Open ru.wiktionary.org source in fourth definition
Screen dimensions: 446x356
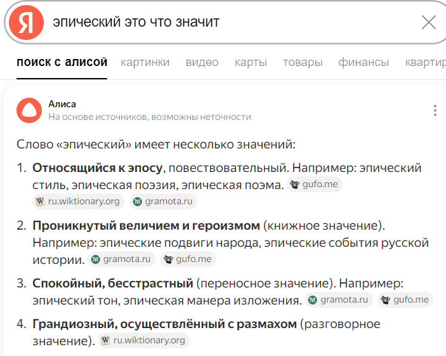click(x=143, y=341)
